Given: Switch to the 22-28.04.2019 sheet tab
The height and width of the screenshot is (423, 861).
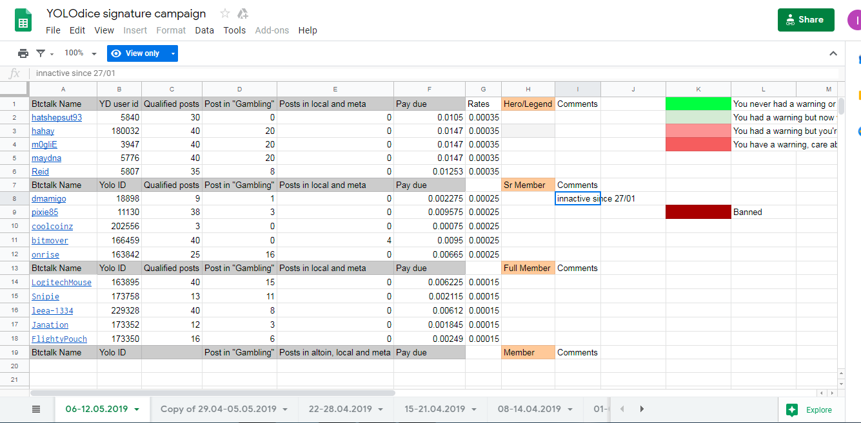Looking at the screenshot, I should point(340,409).
